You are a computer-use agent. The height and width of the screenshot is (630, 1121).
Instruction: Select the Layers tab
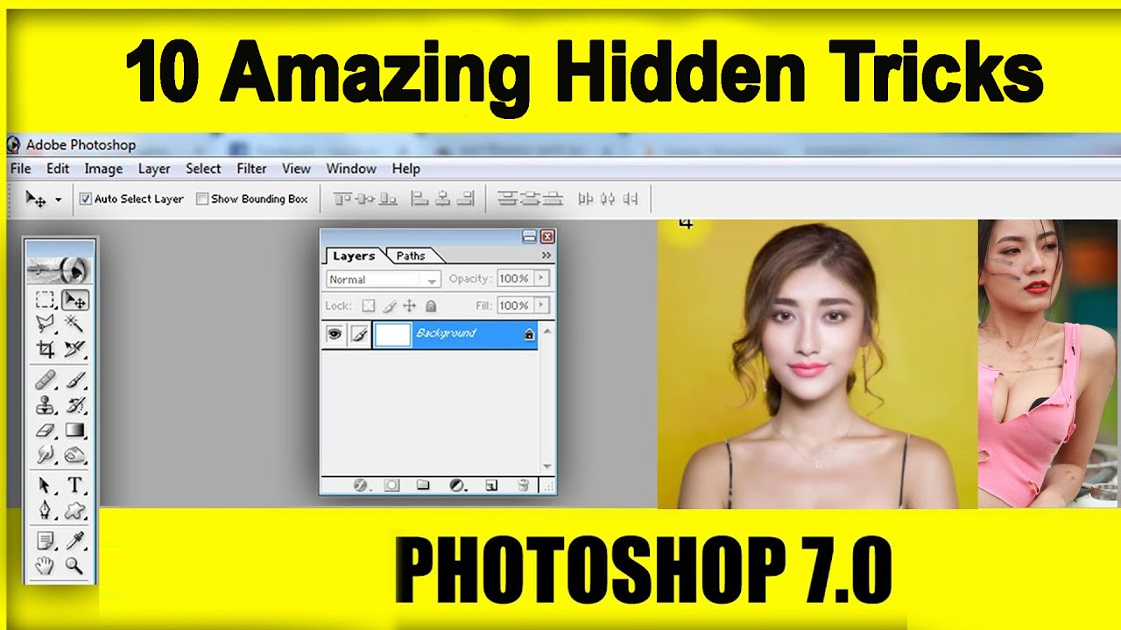click(x=354, y=255)
